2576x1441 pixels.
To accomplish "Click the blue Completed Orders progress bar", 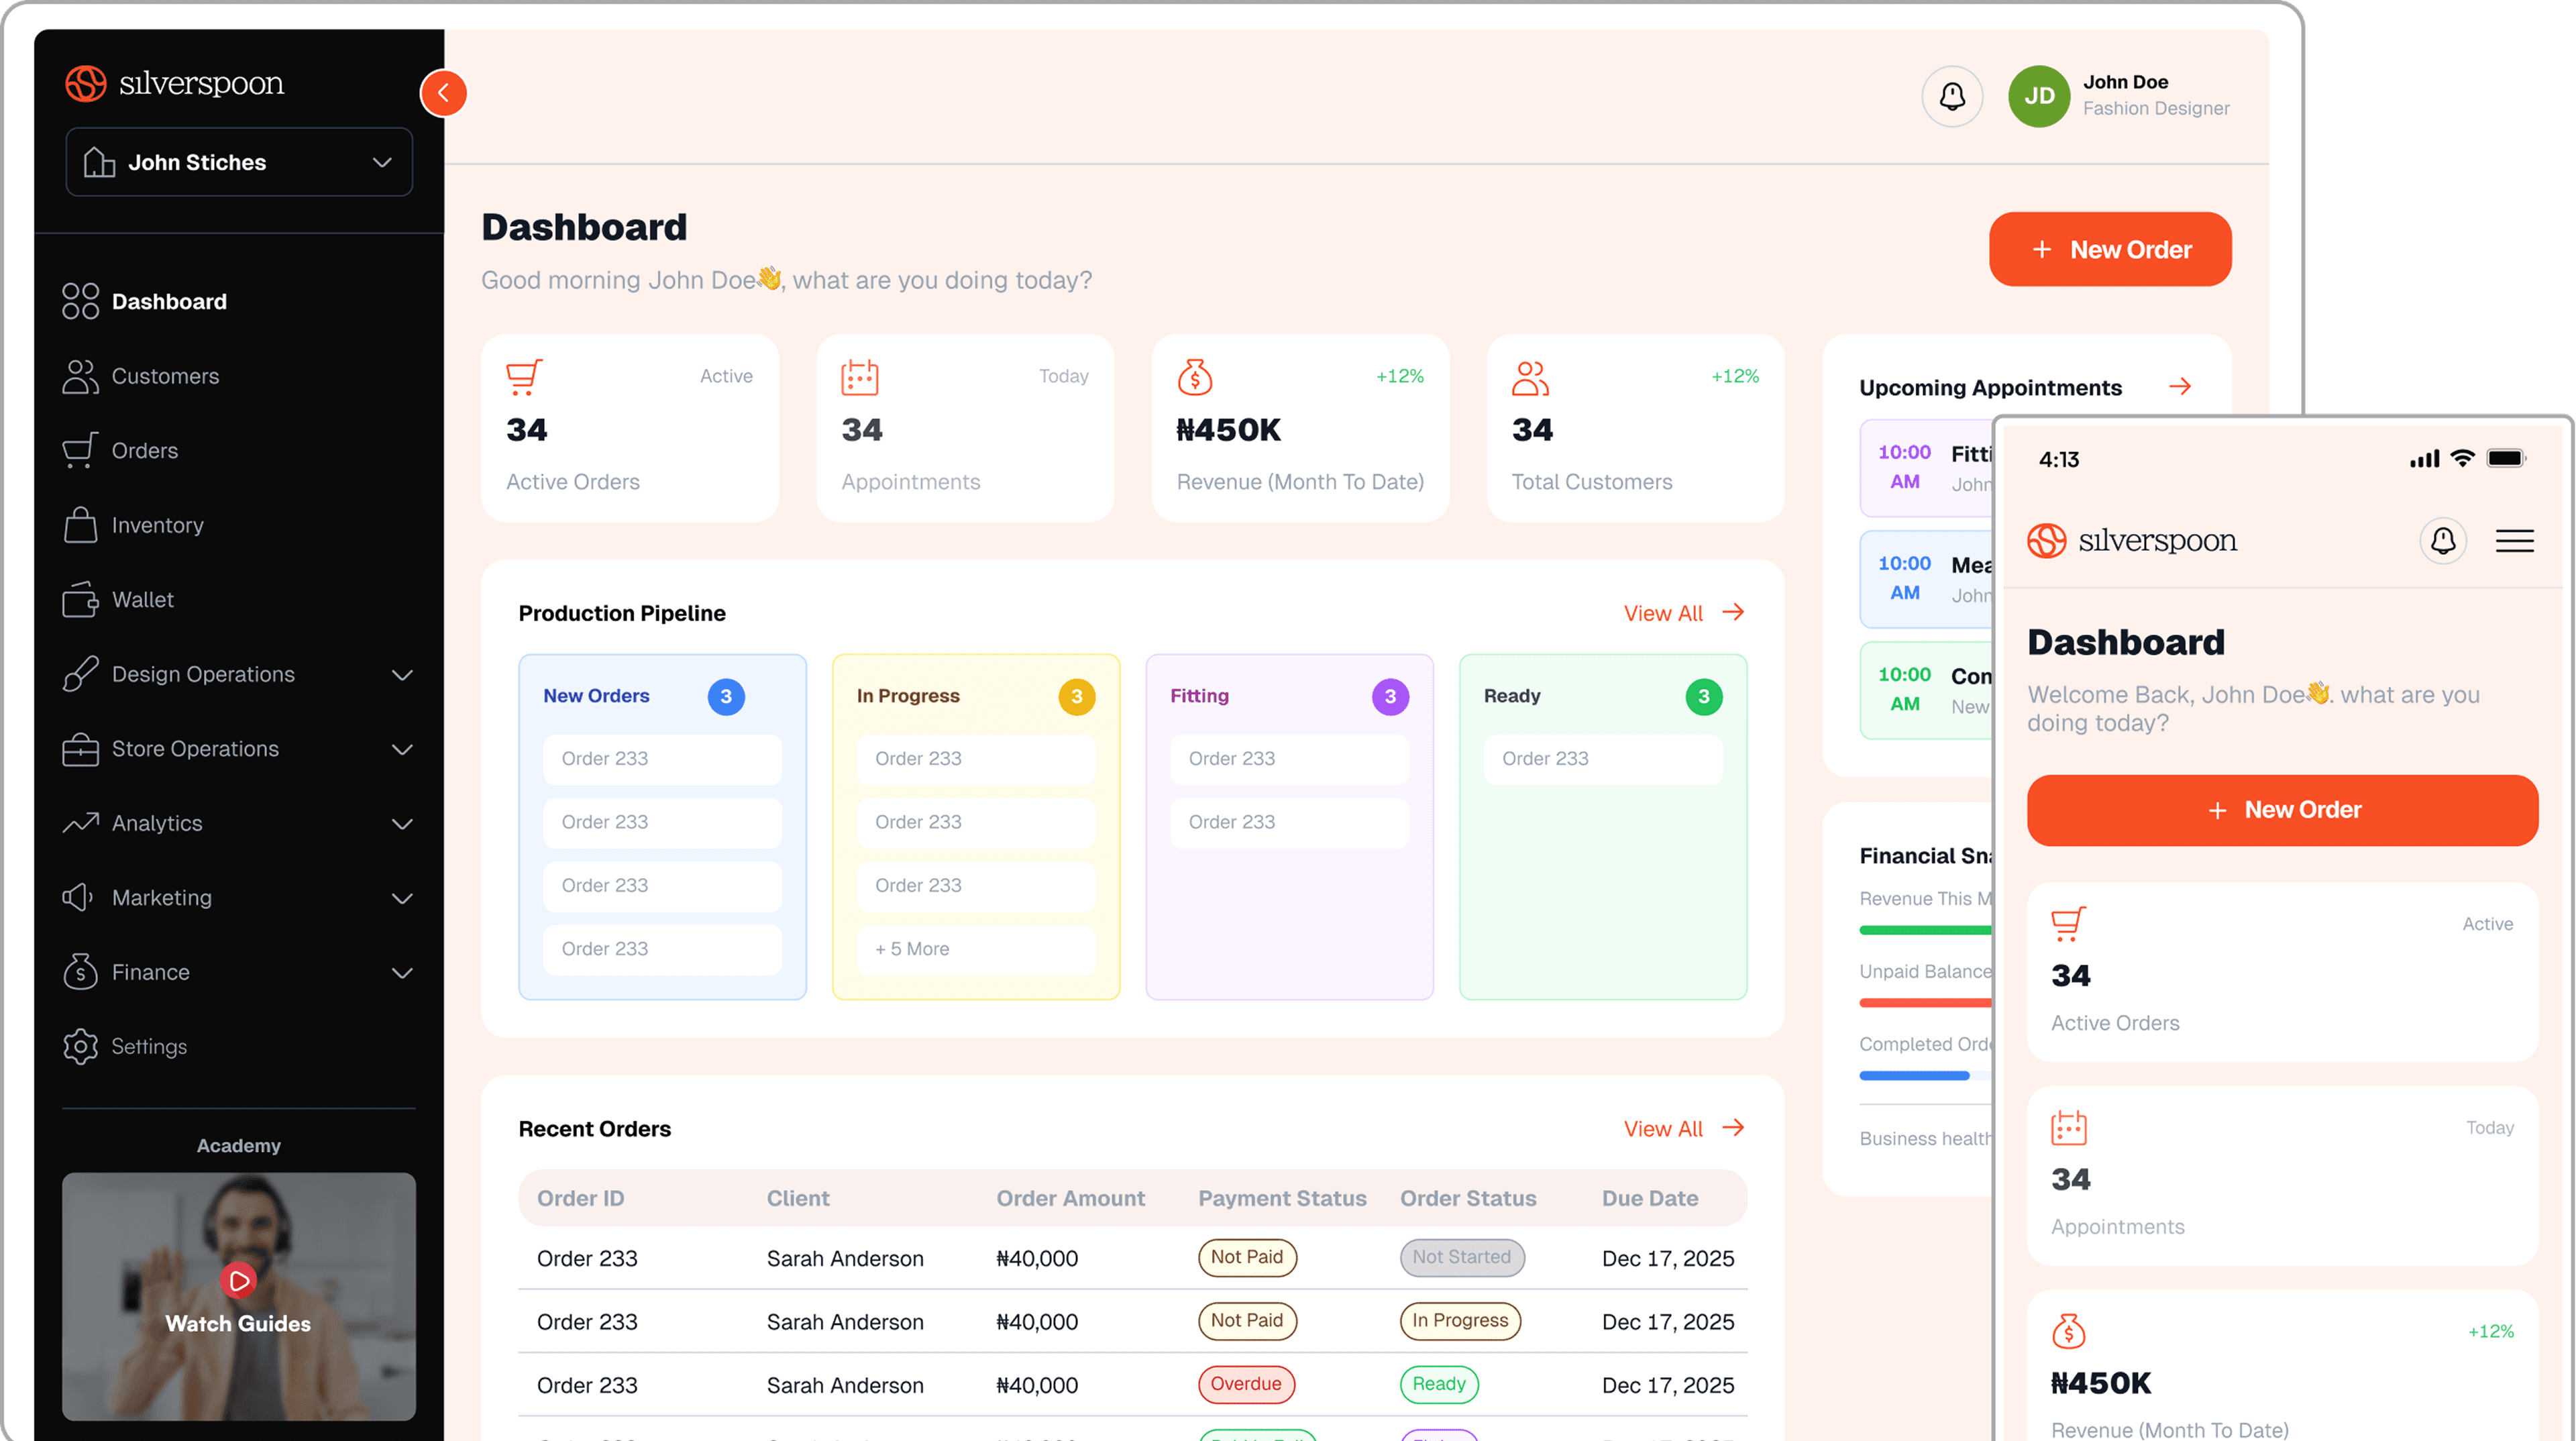I will point(1914,1076).
